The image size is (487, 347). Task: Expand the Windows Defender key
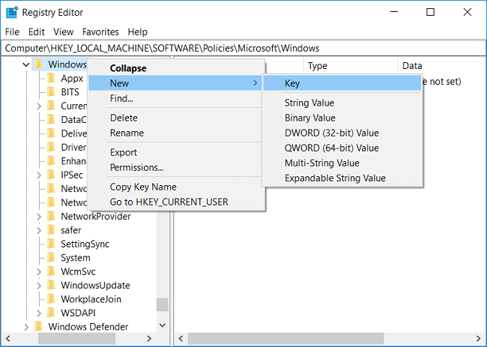[x=26, y=327]
